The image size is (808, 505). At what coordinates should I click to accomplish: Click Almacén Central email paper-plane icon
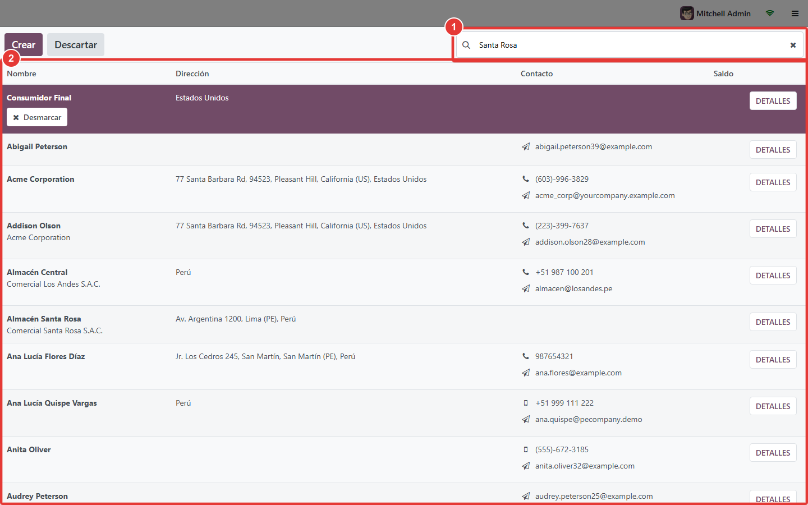[x=526, y=288]
